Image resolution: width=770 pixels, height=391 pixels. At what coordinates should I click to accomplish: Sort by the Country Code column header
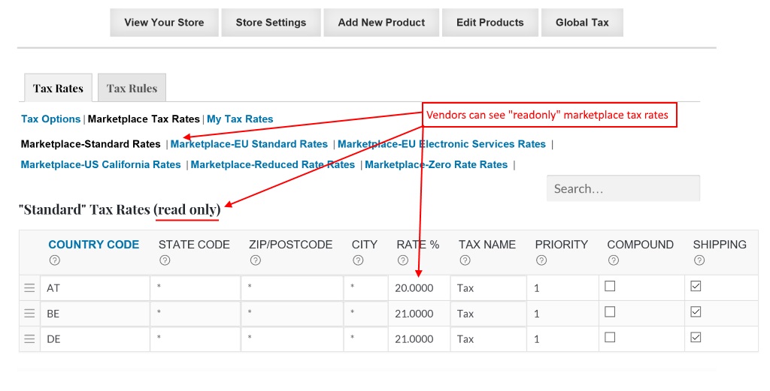click(93, 245)
